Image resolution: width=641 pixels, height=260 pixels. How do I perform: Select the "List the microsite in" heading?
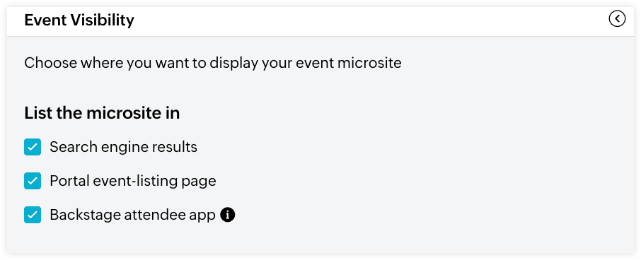pos(102,113)
